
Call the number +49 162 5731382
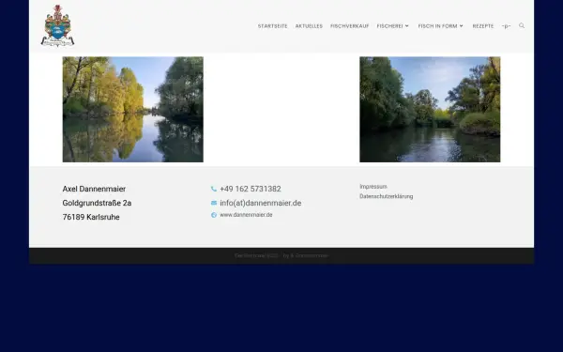(x=251, y=189)
